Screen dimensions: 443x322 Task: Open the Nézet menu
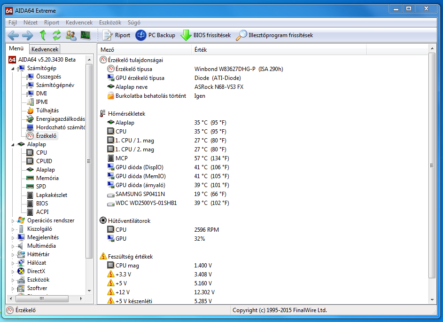31,23
